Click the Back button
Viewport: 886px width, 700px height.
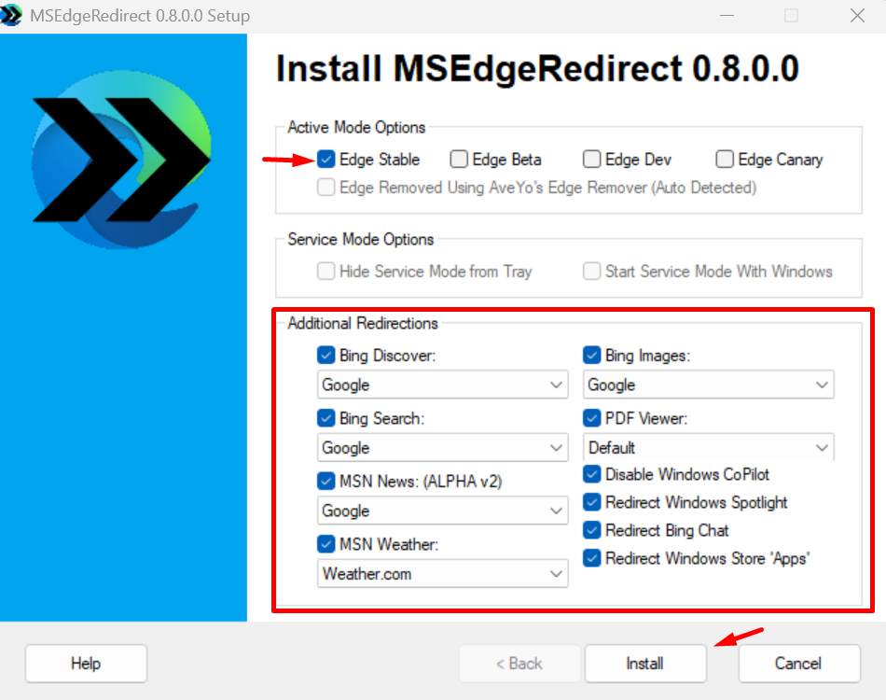(519, 664)
